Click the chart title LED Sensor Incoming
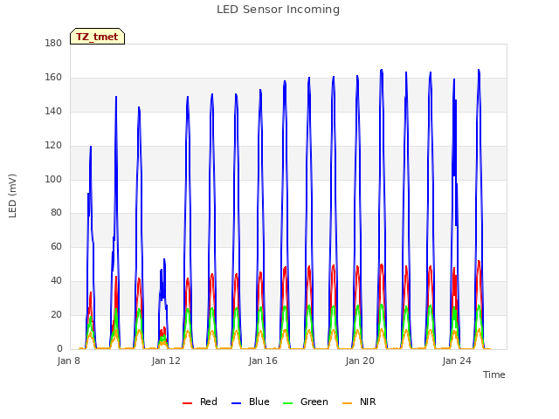The width and height of the screenshot is (559, 419). pyautogui.click(x=278, y=10)
